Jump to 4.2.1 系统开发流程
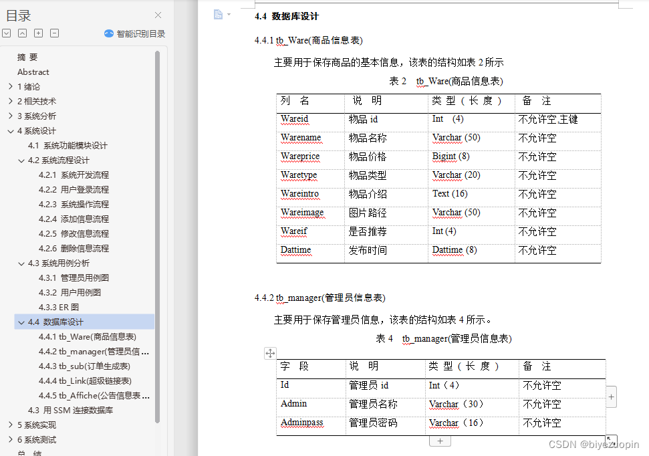 pyautogui.click(x=74, y=175)
